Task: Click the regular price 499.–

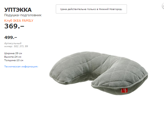Action: pyautogui.click(x=11, y=37)
